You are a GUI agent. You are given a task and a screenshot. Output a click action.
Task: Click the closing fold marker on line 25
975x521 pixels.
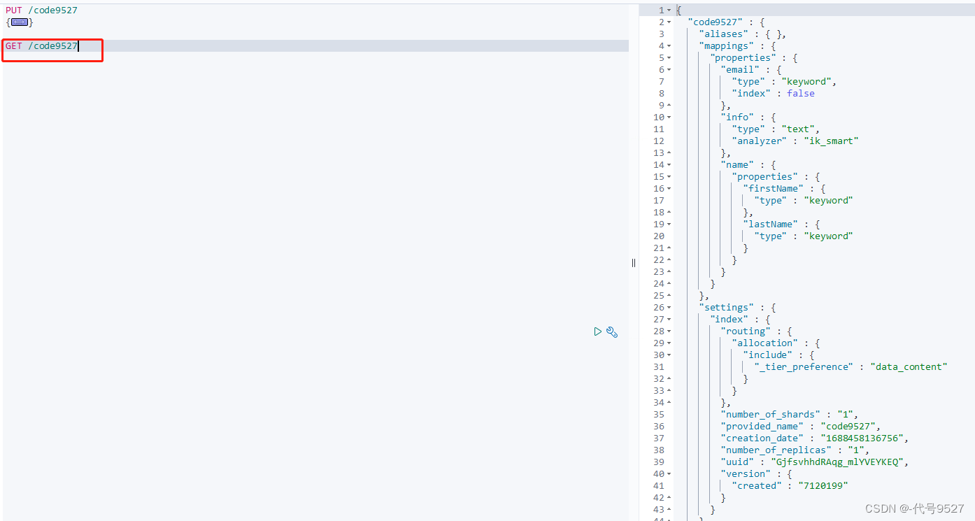click(669, 295)
